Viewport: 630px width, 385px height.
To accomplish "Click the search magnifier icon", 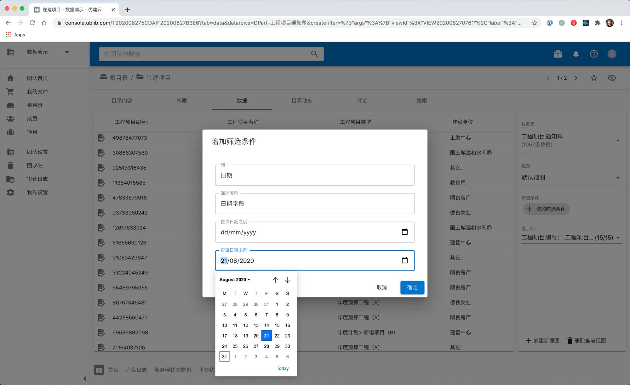I will [x=314, y=54].
